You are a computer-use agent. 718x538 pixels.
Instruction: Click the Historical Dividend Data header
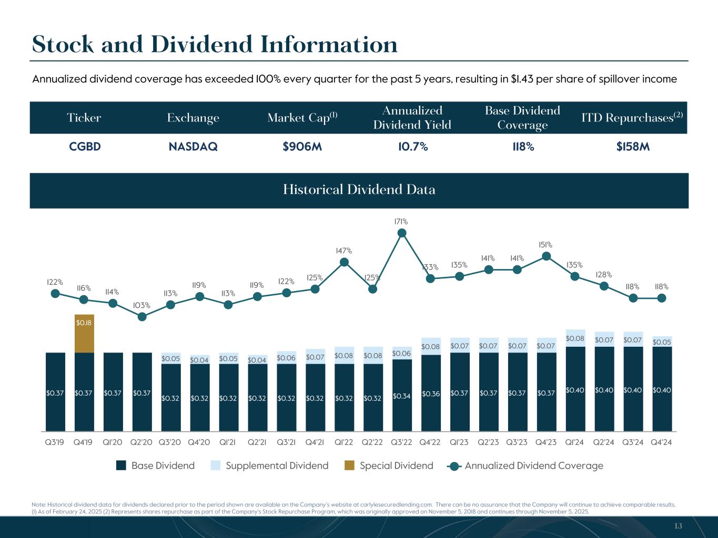tap(359, 190)
